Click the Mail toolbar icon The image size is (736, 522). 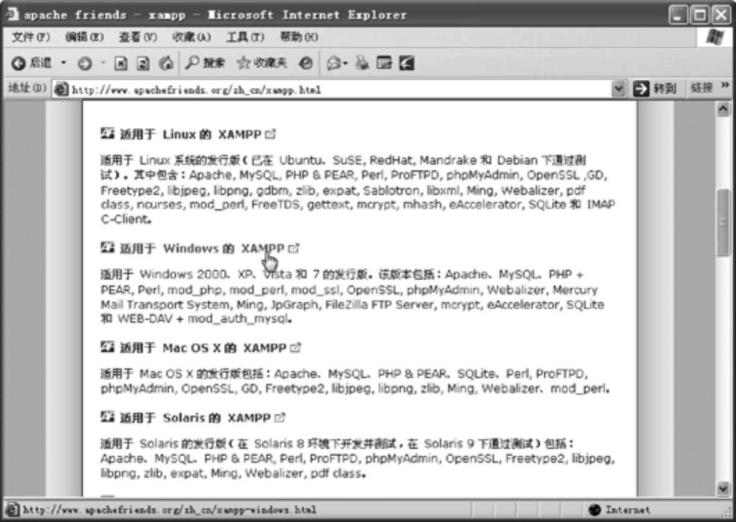click(333, 63)
